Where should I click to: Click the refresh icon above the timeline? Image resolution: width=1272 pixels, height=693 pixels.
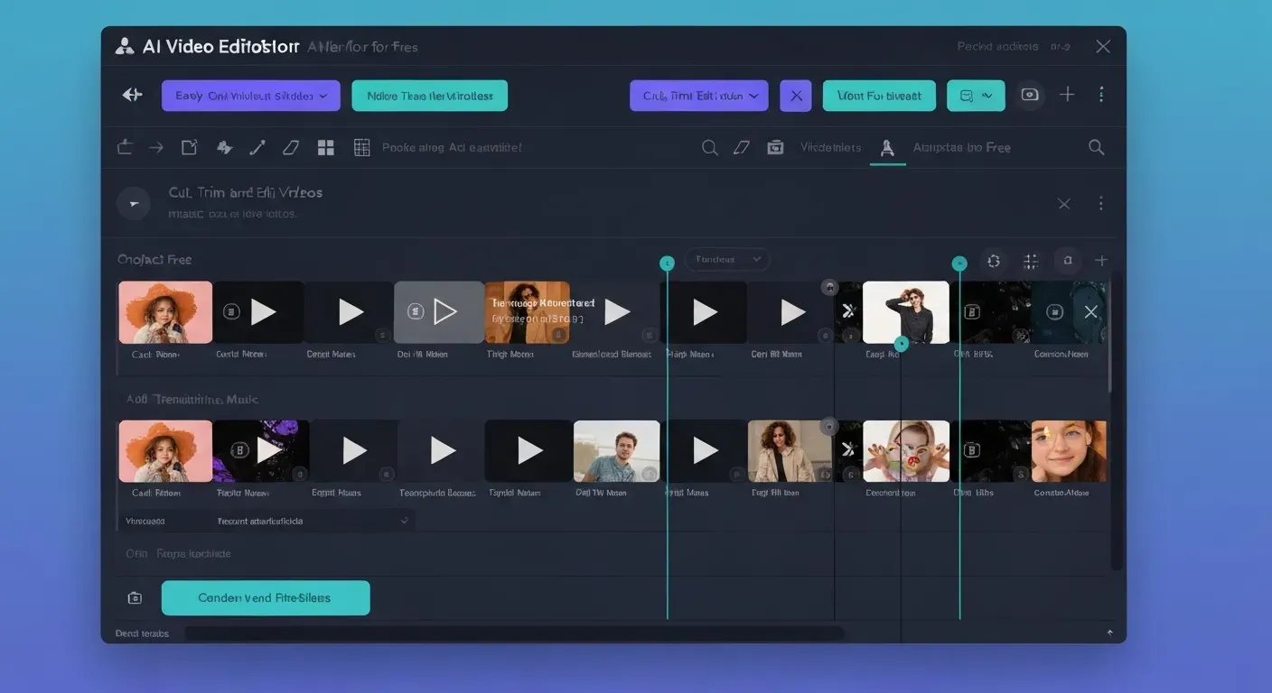(993, 260)
